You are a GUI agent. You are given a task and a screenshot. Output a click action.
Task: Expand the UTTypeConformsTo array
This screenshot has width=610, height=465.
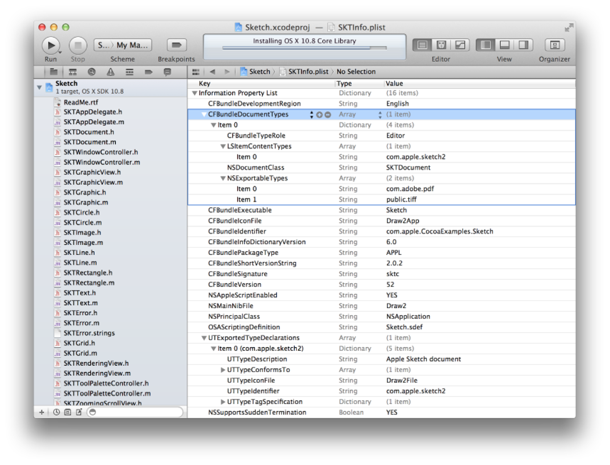[x=223, y=370]
